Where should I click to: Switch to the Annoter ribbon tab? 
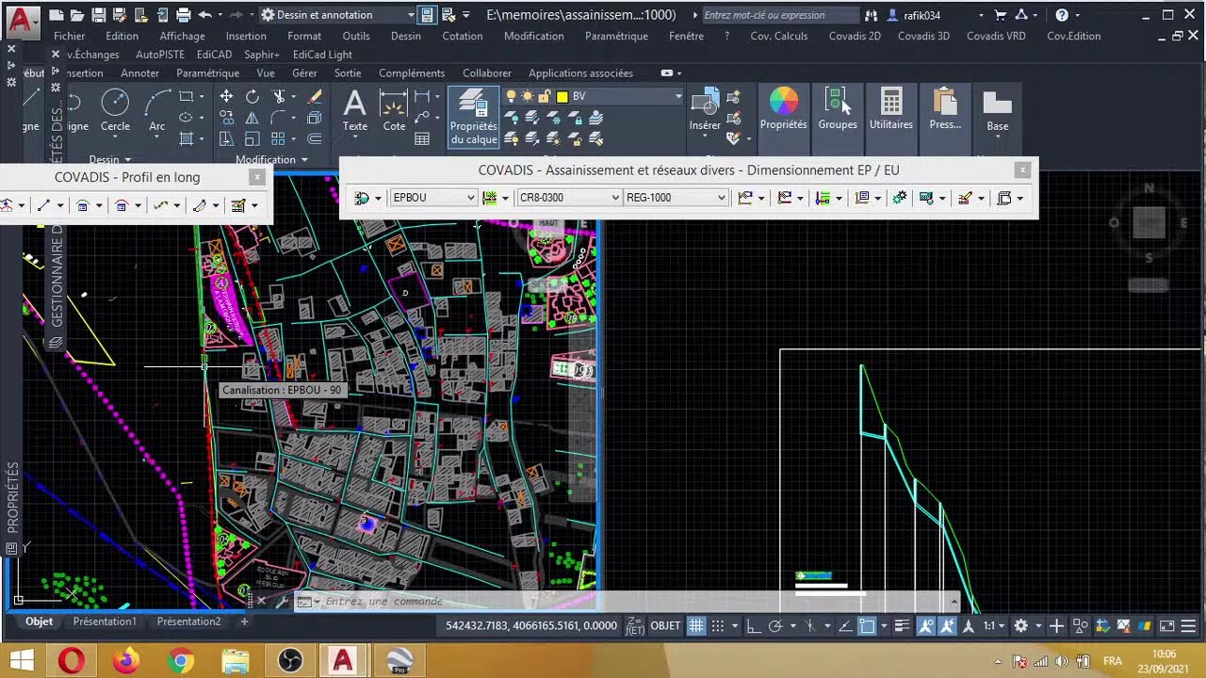140,73
